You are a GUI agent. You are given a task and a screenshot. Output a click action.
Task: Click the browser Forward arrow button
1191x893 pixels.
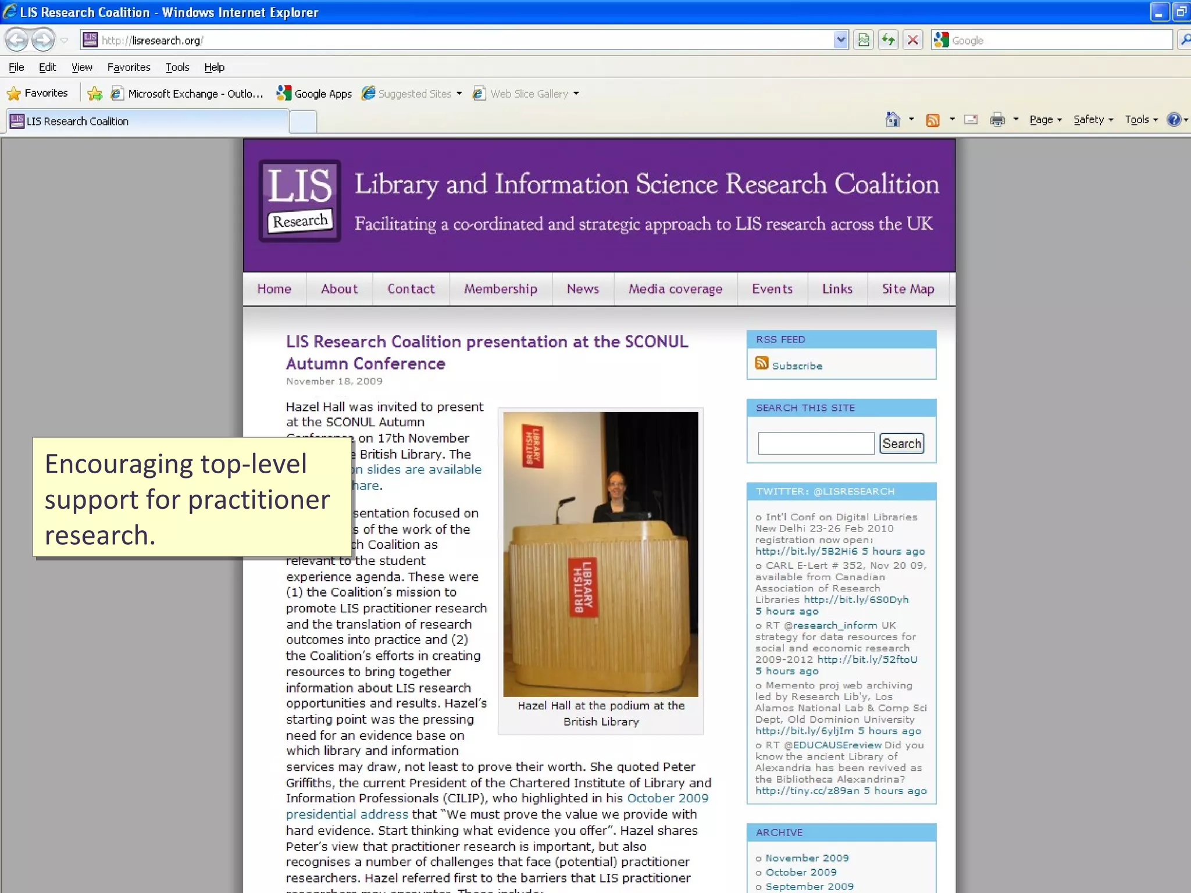pos(43,40)
